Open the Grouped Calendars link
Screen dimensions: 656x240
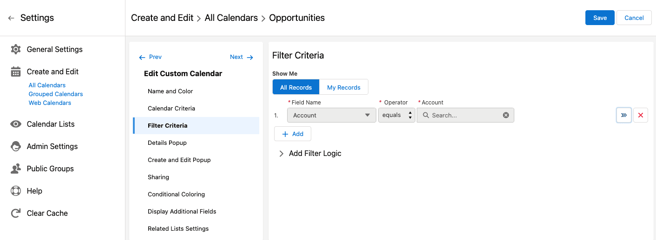tap(56, 94)
